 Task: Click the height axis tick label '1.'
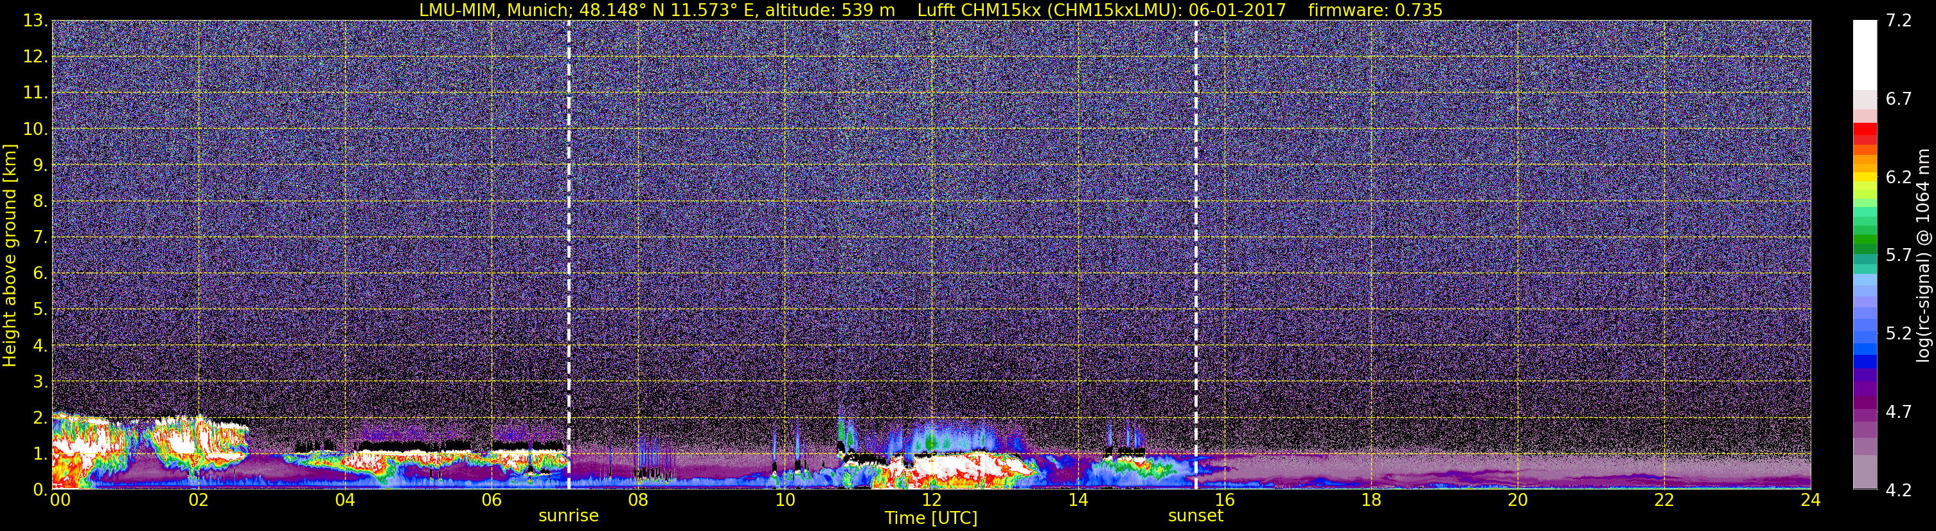(40, 453)
